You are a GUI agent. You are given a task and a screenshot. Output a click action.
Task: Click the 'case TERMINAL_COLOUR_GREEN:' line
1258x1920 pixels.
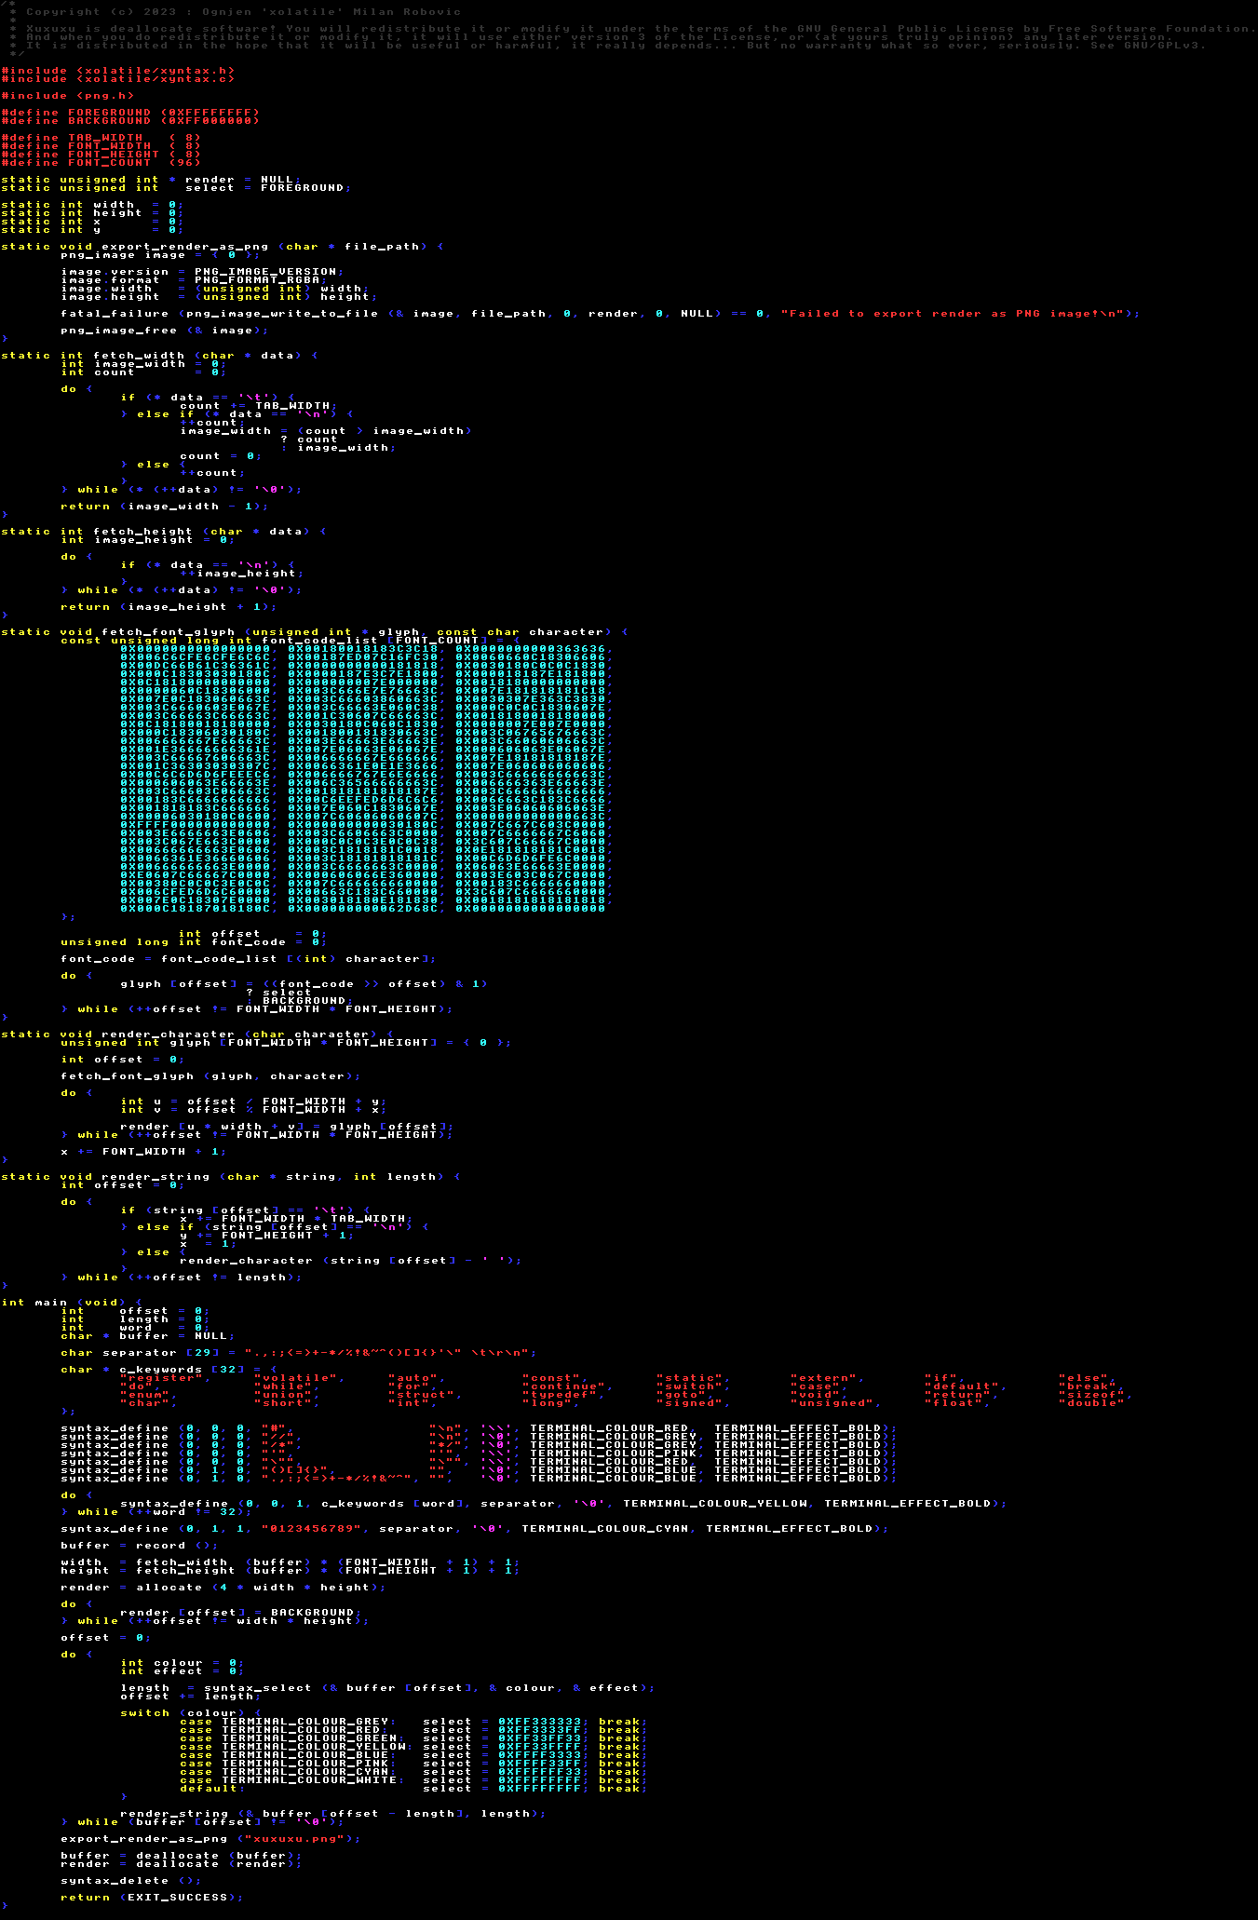[x=414, y=1738]
